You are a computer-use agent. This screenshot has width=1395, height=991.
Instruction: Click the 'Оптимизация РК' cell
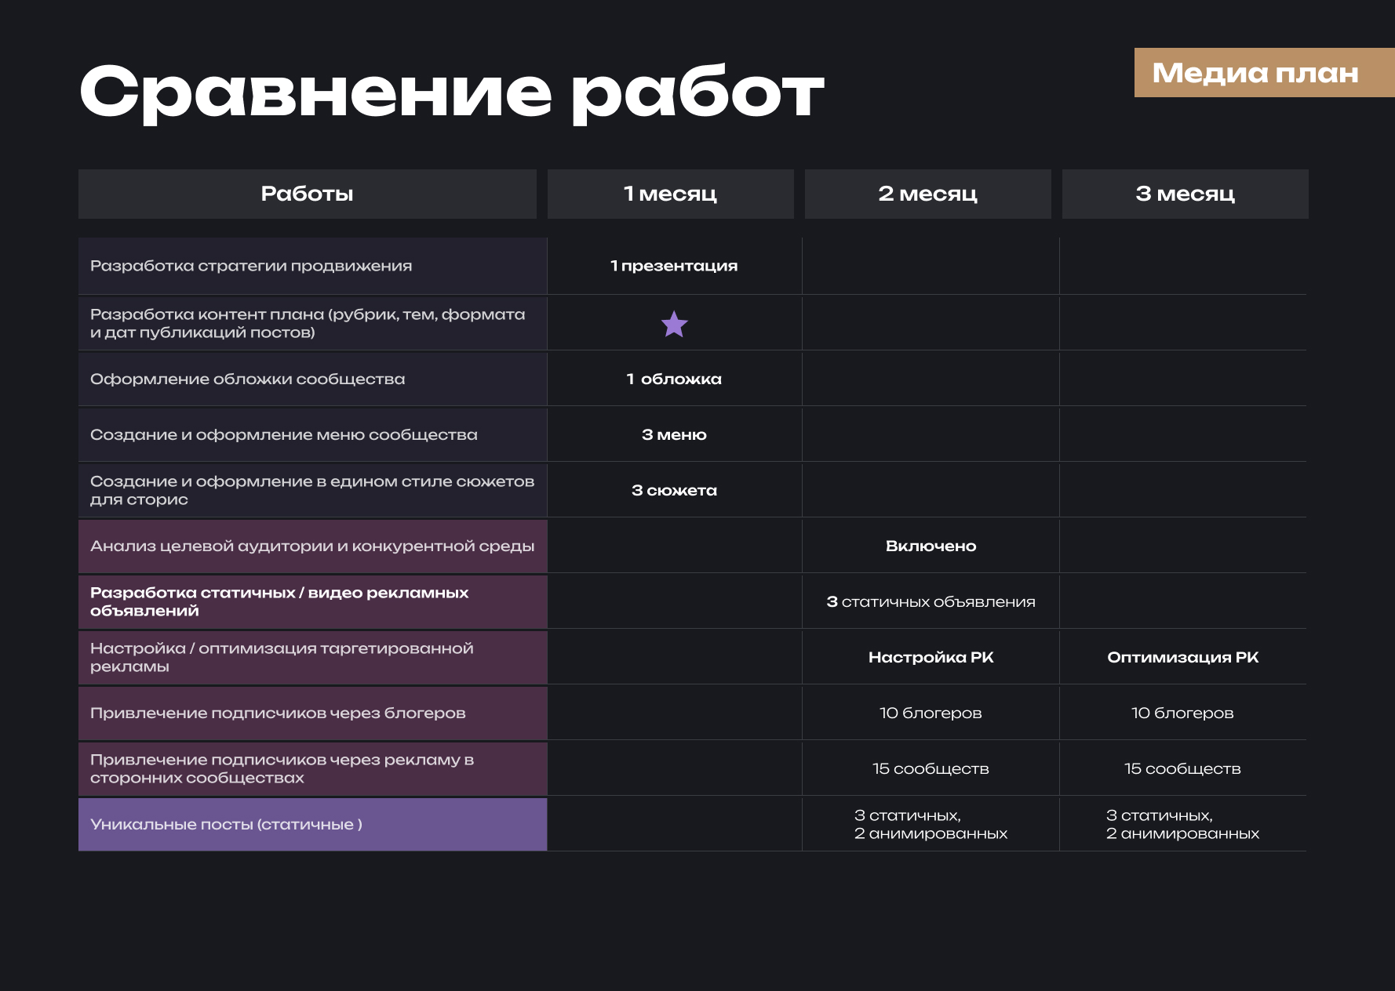click(1182, 657)
